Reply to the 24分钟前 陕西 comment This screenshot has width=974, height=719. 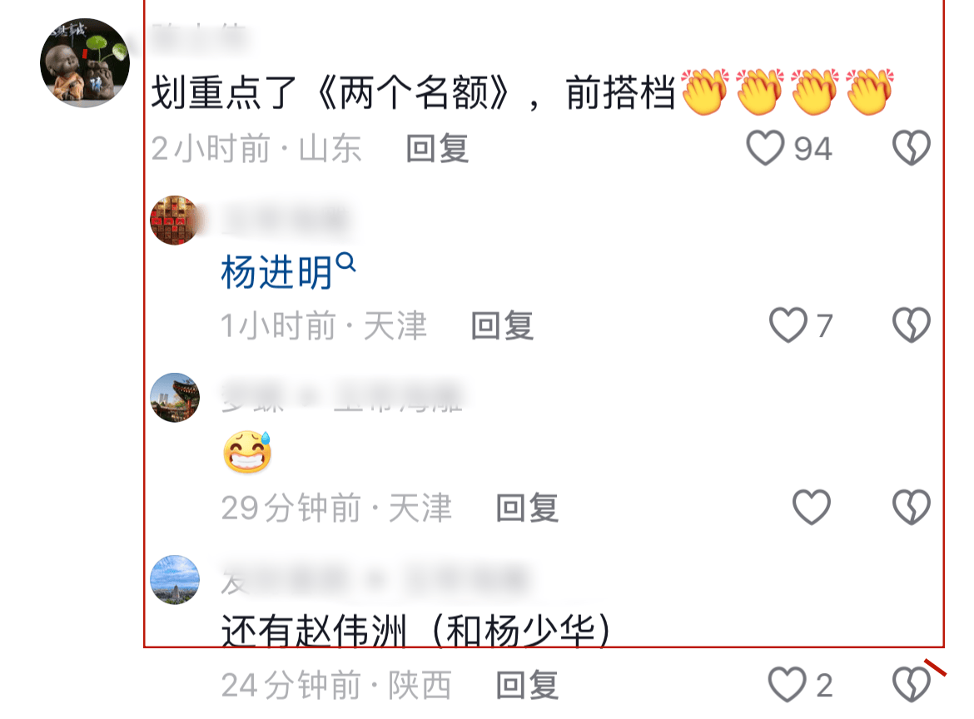click(x=528, y=685)
